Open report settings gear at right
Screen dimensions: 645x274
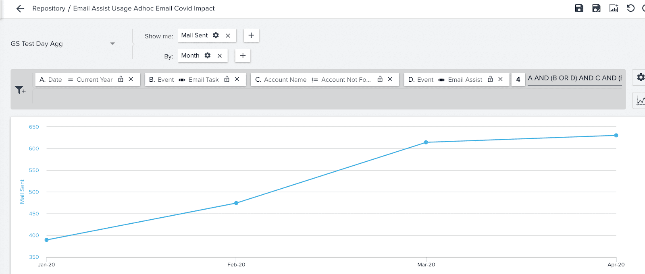pyautogui.click(x=640, y=77)
